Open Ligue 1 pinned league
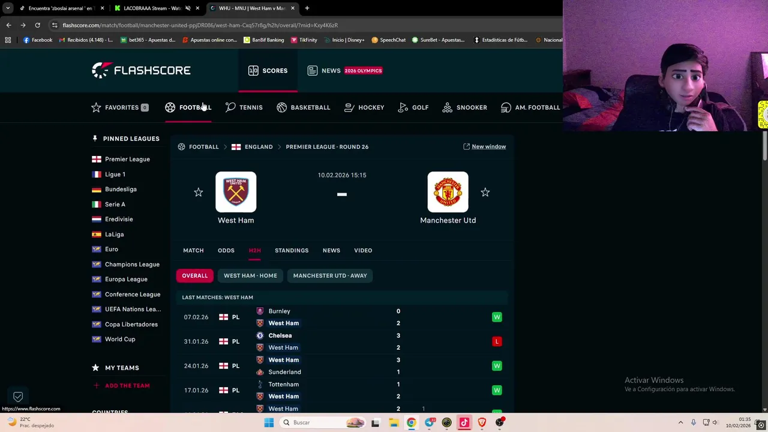Image resolution: width=768 pixels, height=432 pixels. (115, 174)
